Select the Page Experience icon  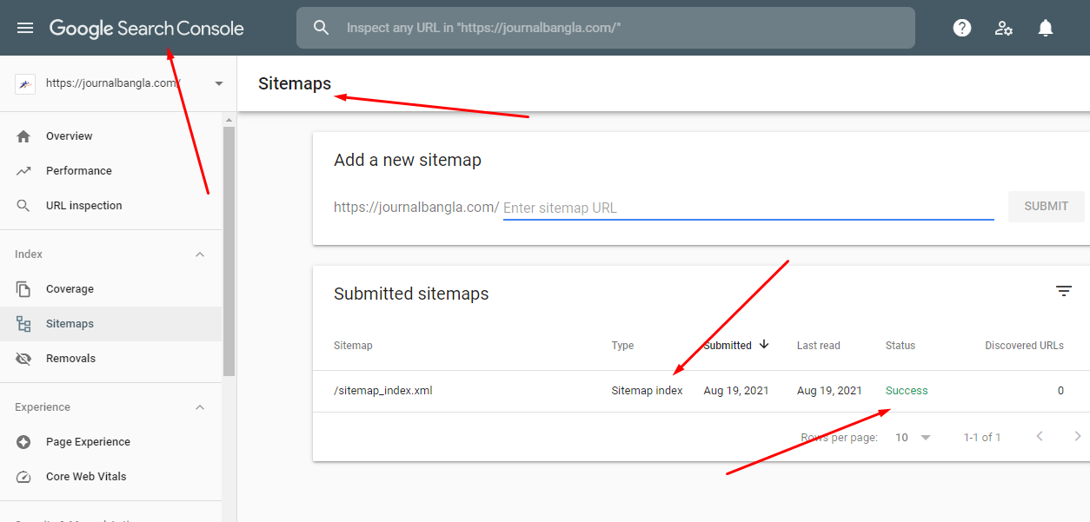23,441
